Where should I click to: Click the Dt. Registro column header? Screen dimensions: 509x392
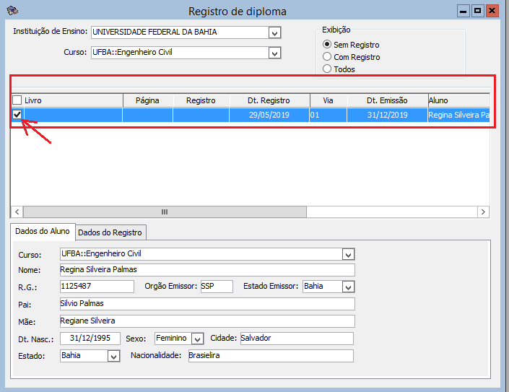pos(269,100)
